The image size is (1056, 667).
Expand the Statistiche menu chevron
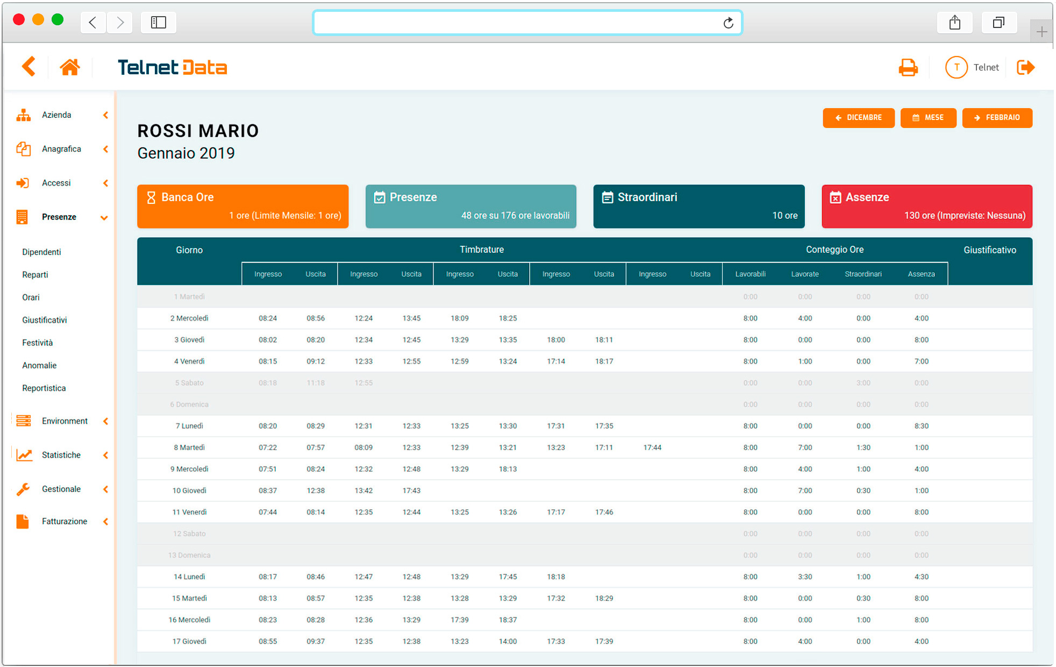pyautogui.click(x=106, y=455)
